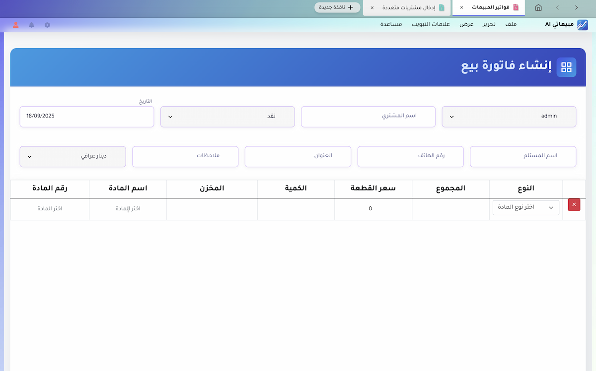
Task: Open the علامات التبويب menu
Action: pos(431,25)
